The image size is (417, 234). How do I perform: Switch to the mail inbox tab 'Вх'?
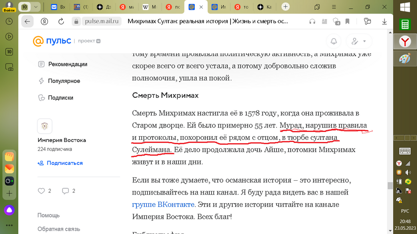pyautogui.click(x=58, y=7)
